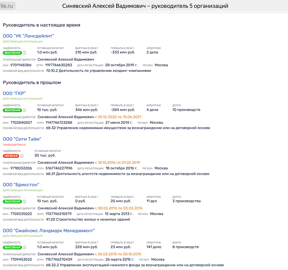
Task: Click the "11 дел" arbitration value for Брикстон
Action: [152, 201]
